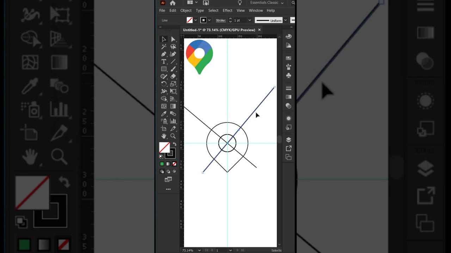Image resolution: width=451 pixels, height=253 pixels.
Task: Open Essentials Classic workspace switcher
Action: point(267,3)
